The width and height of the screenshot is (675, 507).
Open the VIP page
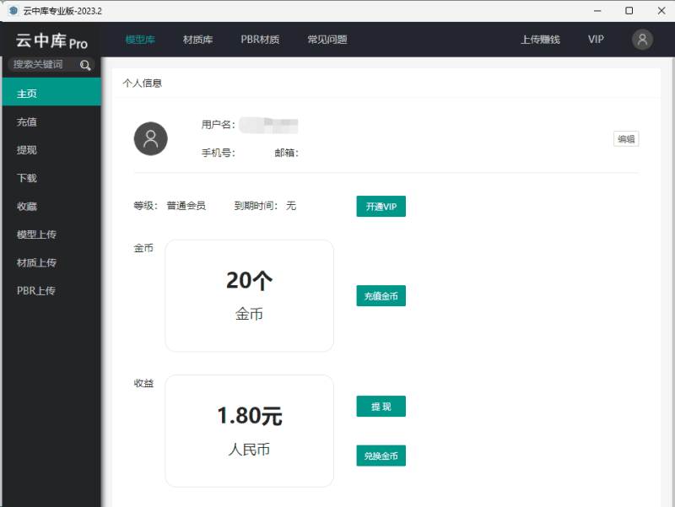(596, 39)
